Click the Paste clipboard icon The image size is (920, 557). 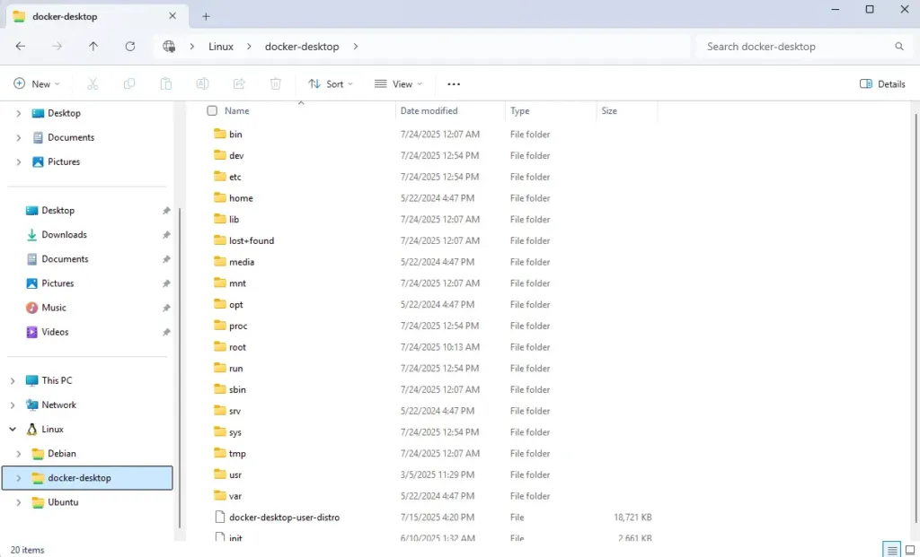tap(166, 83)
